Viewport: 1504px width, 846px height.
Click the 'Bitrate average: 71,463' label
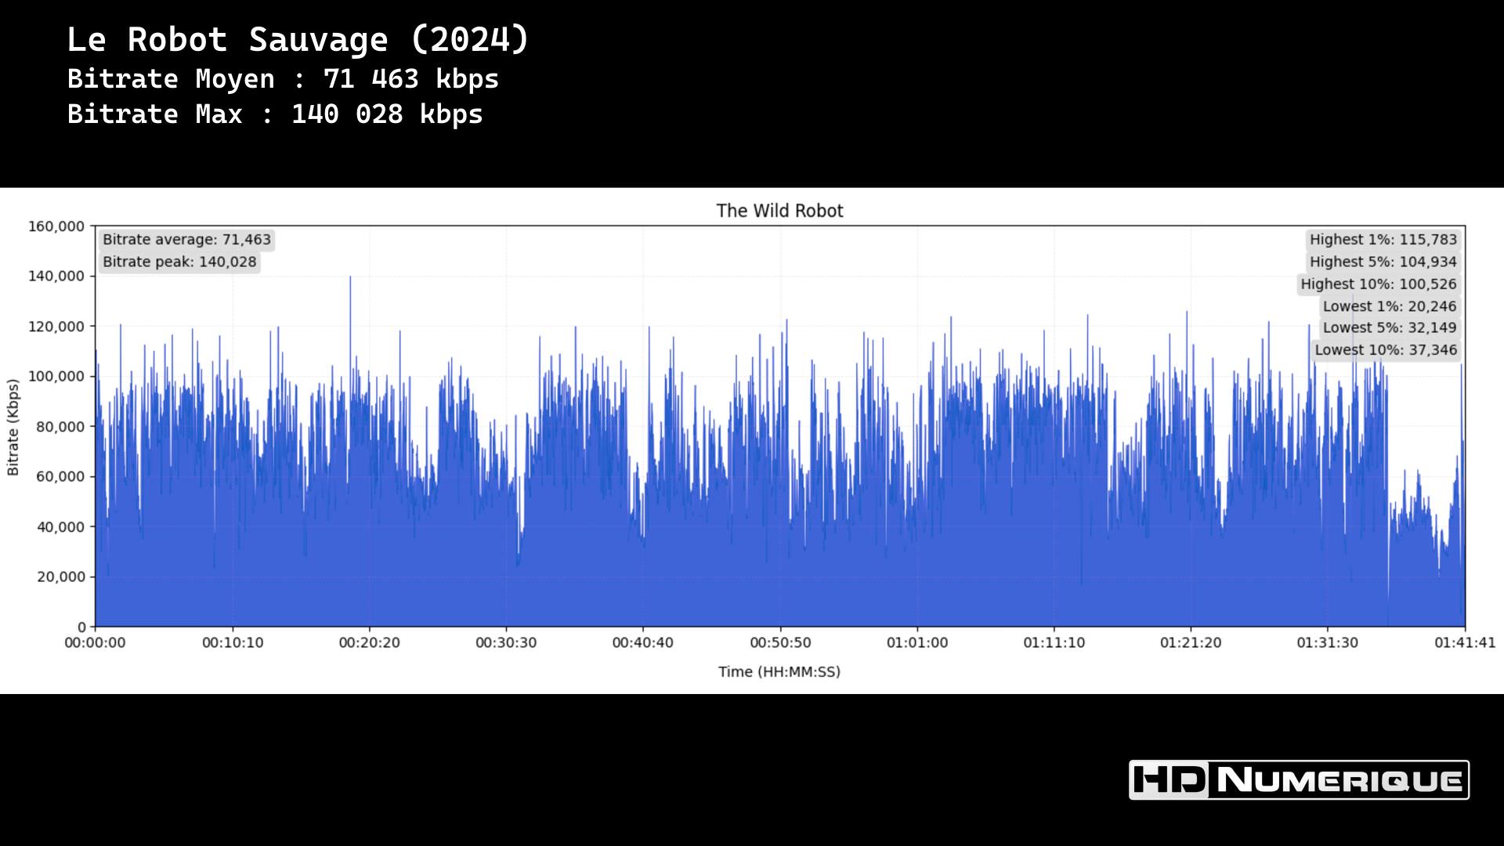[x=186, y=240]
